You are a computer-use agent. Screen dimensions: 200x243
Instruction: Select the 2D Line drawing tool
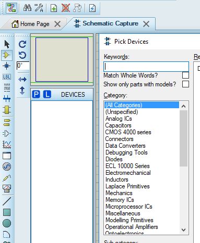point(7,201)
